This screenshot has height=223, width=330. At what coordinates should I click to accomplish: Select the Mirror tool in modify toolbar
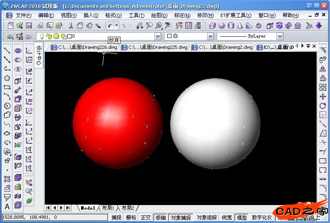[x=322, y=69]
